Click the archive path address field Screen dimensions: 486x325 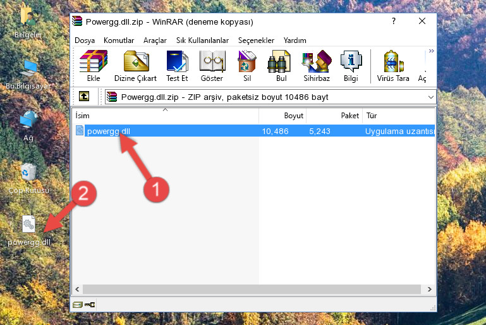pos(270,97)
